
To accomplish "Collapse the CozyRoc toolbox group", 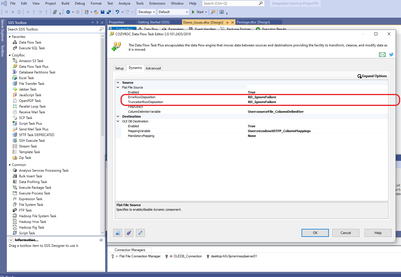I will (9, 55).
